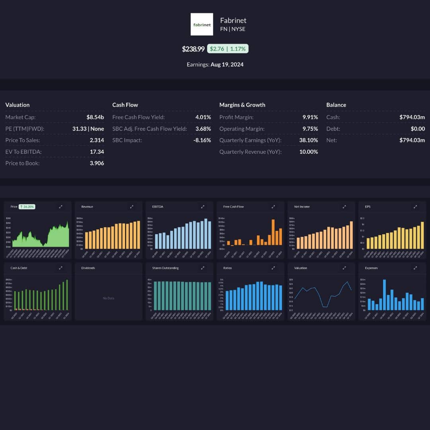Click the Fabrinet company name
This screenshot has width=430, height=430.
click(x=233, y=21)
